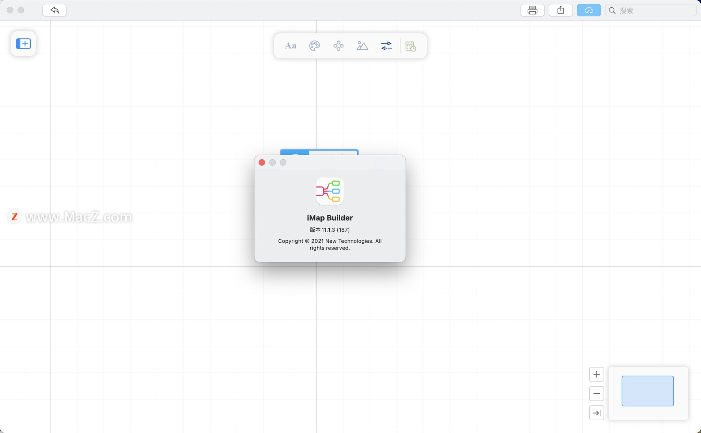Image resolution: width=701 pixels, height=433 pixels.
Task: Zoom in with the plus button
Action: pyautogui.click(x=597, y=375)
